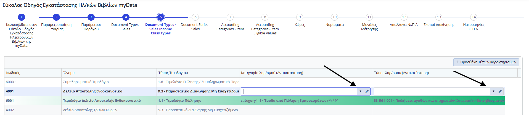Click Προσθήκη Τύπων Χαρακτηρισμών button
This screenshot has height=115, width=529.
point(486,62)
